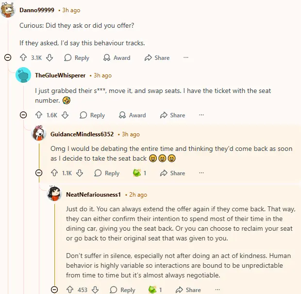Reply to Danno99999's comment
Viewport: 301px width, 294px height.
point(77,57)
